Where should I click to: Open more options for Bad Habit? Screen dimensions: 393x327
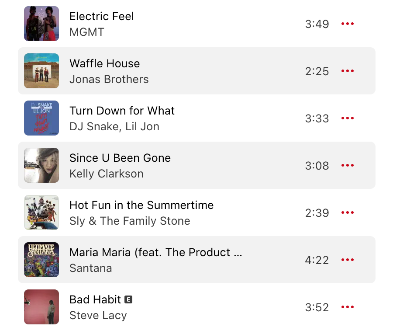[347, 307]
